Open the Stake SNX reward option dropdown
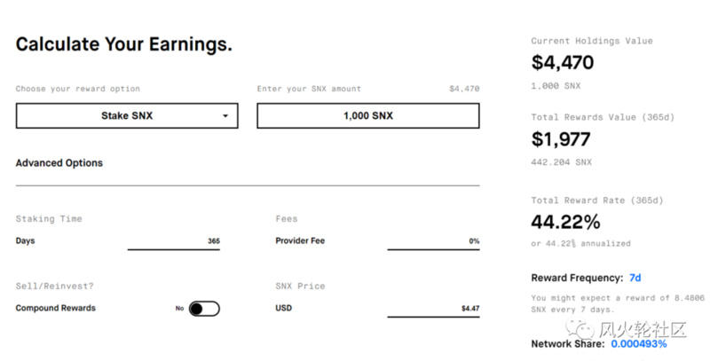710x361 pixels. point(126,115)
